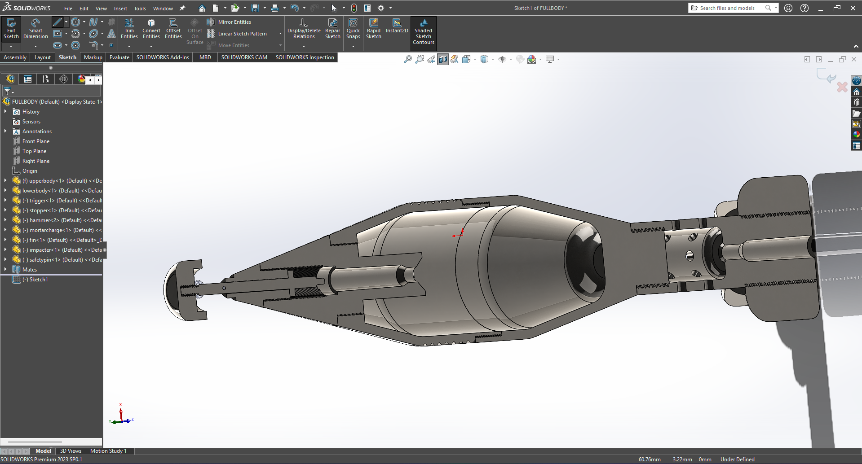The height and width of the screenshot is (464, 862).
Task: Click Offset Entities
Action: pos(173,29)
